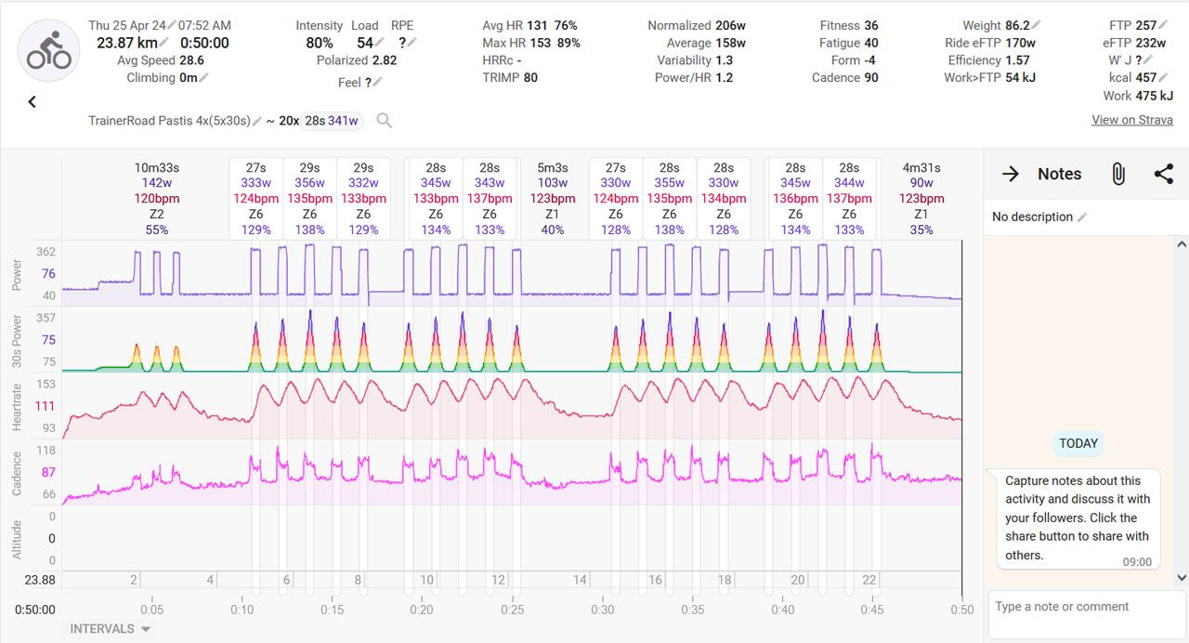Screen dimensions: 1189x643
Task: Edit the Weight 86.2 value pencil
Action: pyautogui.click(x=1037, y=26)
